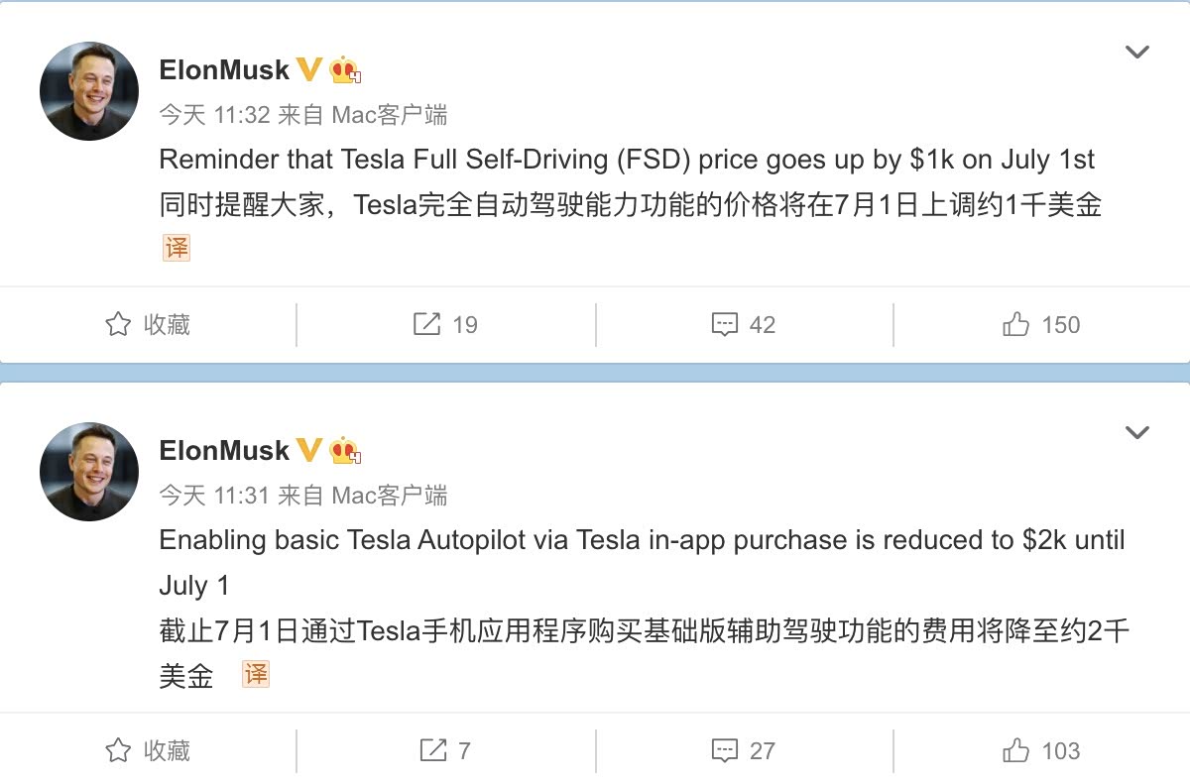Open comments on the Autopilot purchase post

(x=744, y=750)
